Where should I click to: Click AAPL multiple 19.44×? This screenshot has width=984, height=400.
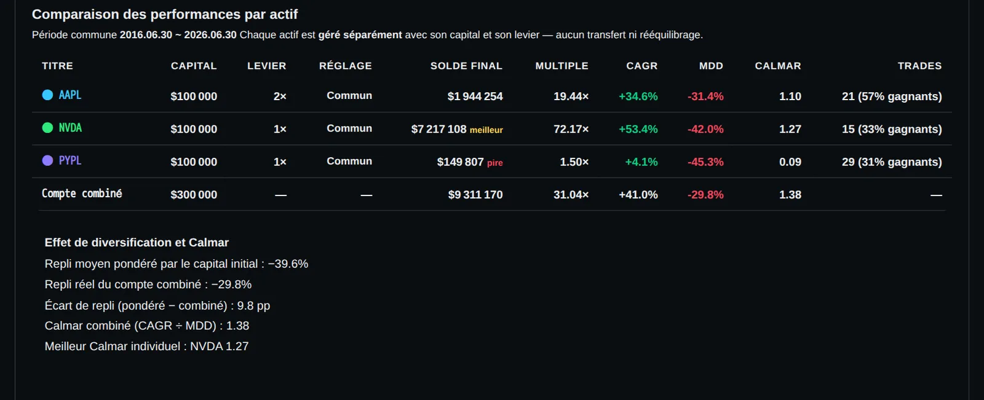(571, 96)
